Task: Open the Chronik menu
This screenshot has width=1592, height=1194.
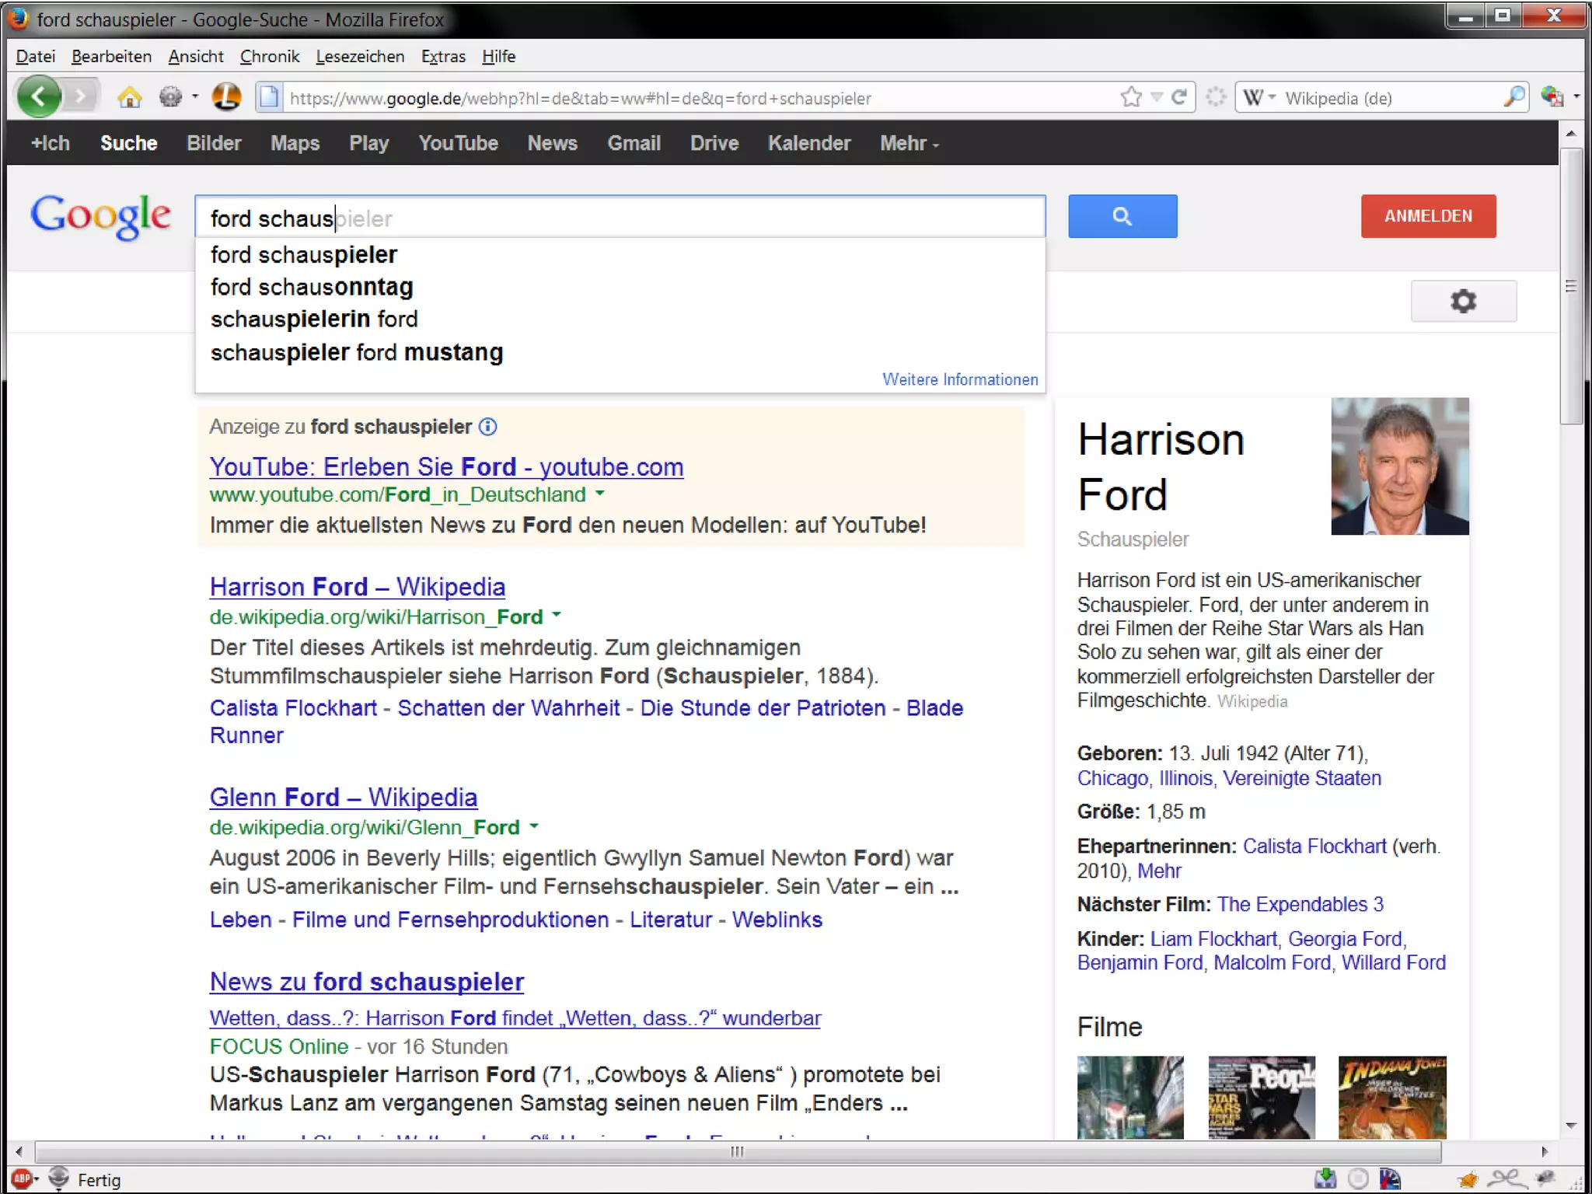Action: pos(269,57)
